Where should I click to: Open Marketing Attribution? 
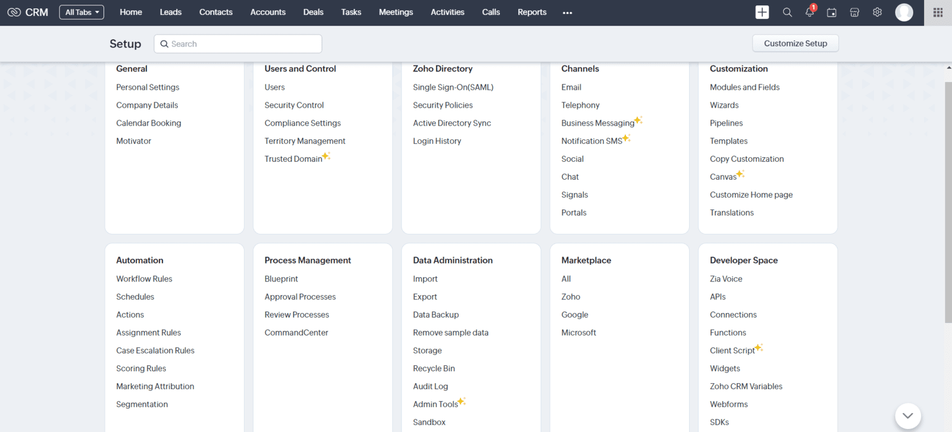[x=155, y=386]
